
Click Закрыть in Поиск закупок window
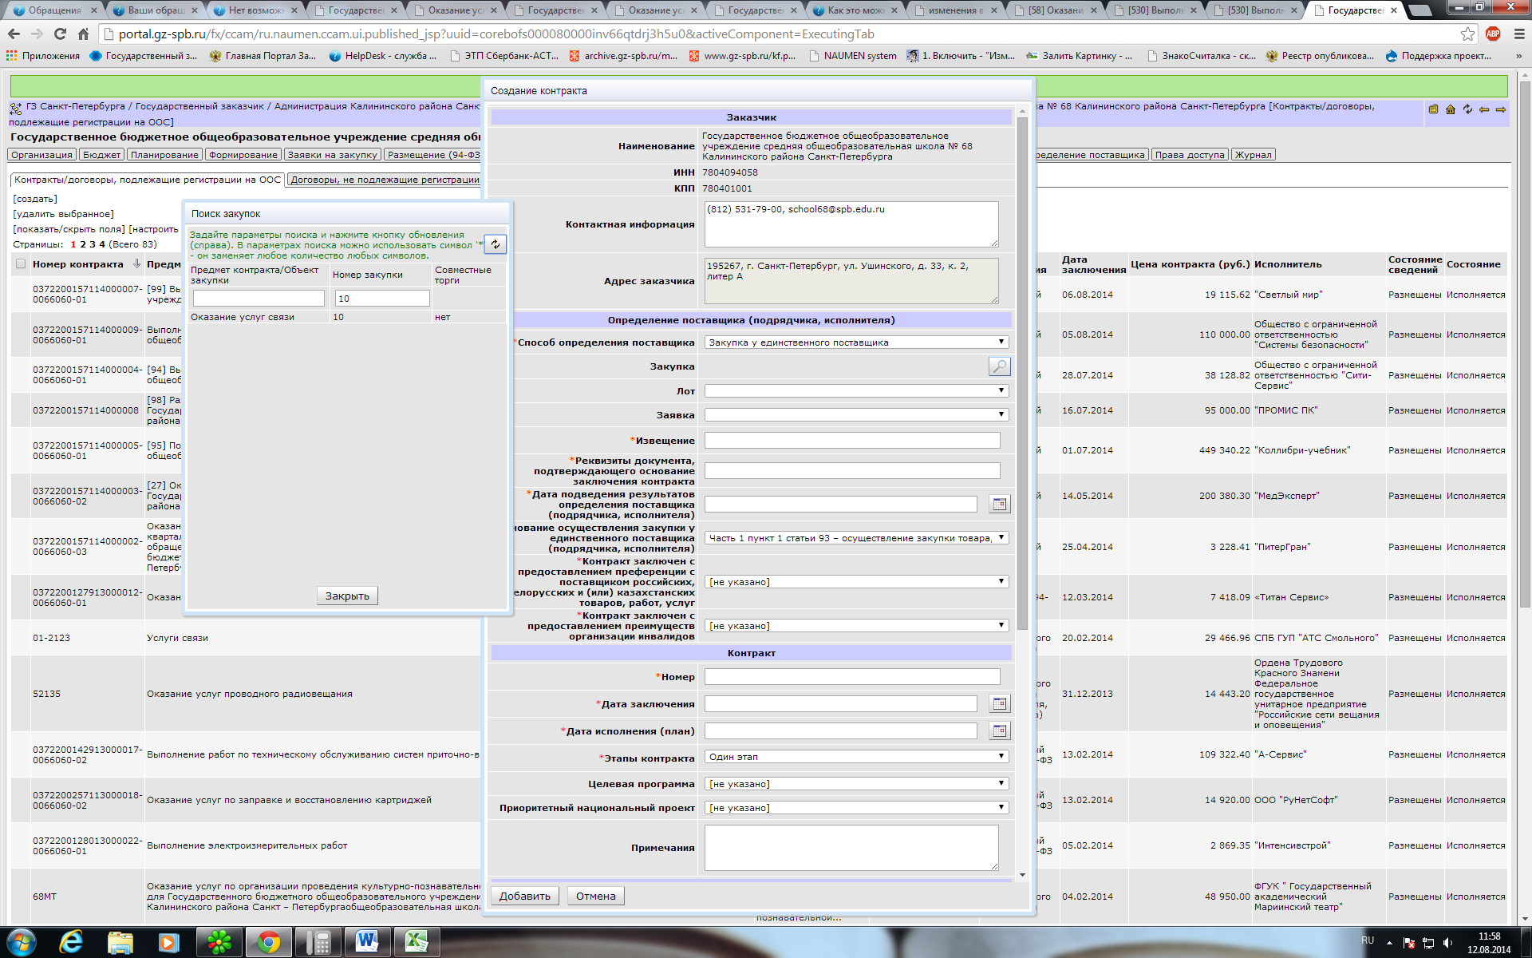pos(347,596)
